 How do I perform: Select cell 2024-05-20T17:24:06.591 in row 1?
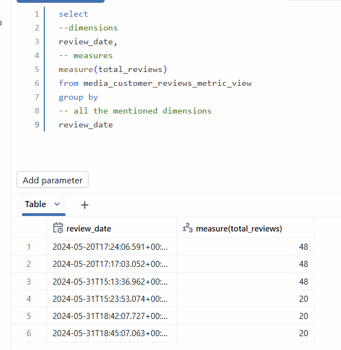[x=111, y=246]
